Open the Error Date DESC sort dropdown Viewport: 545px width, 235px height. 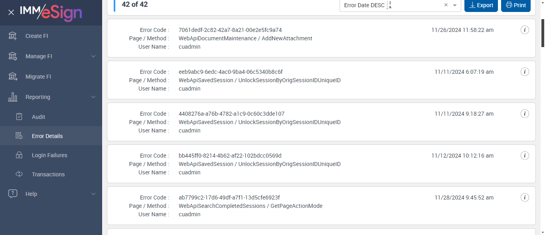tap(455, 5)
